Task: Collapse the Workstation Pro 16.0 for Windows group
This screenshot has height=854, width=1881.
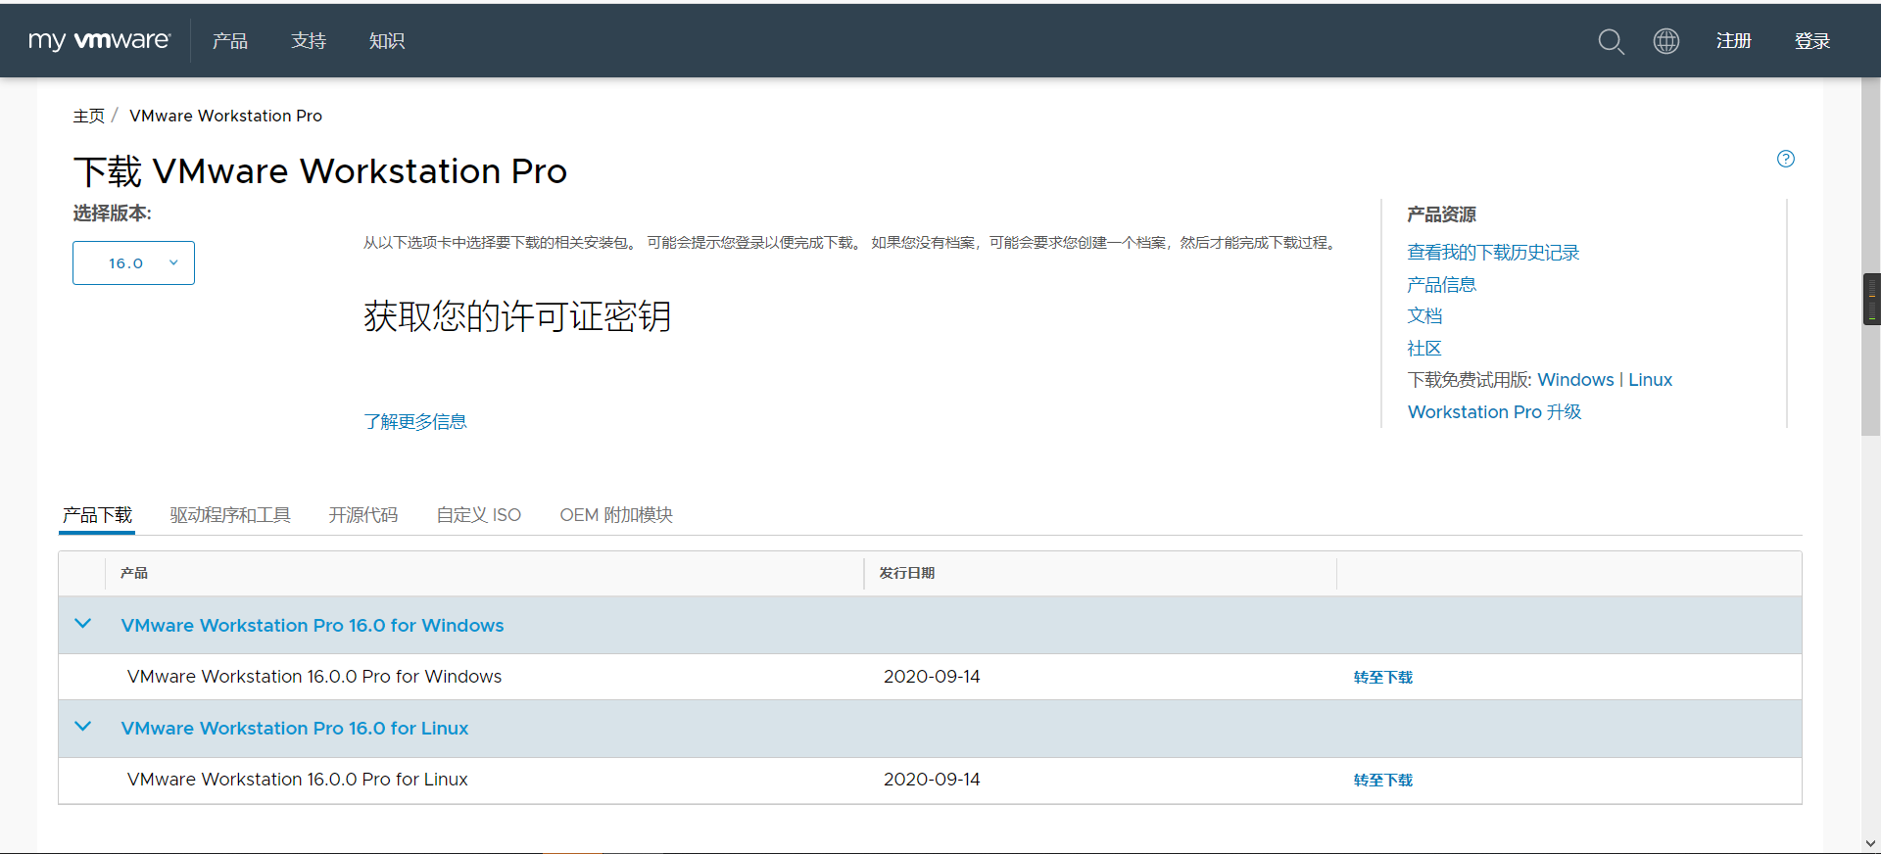Action: click(x=83, y=624)
